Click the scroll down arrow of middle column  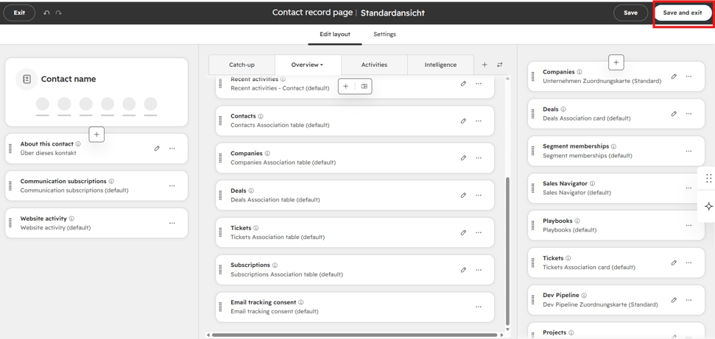pos(507,329)
